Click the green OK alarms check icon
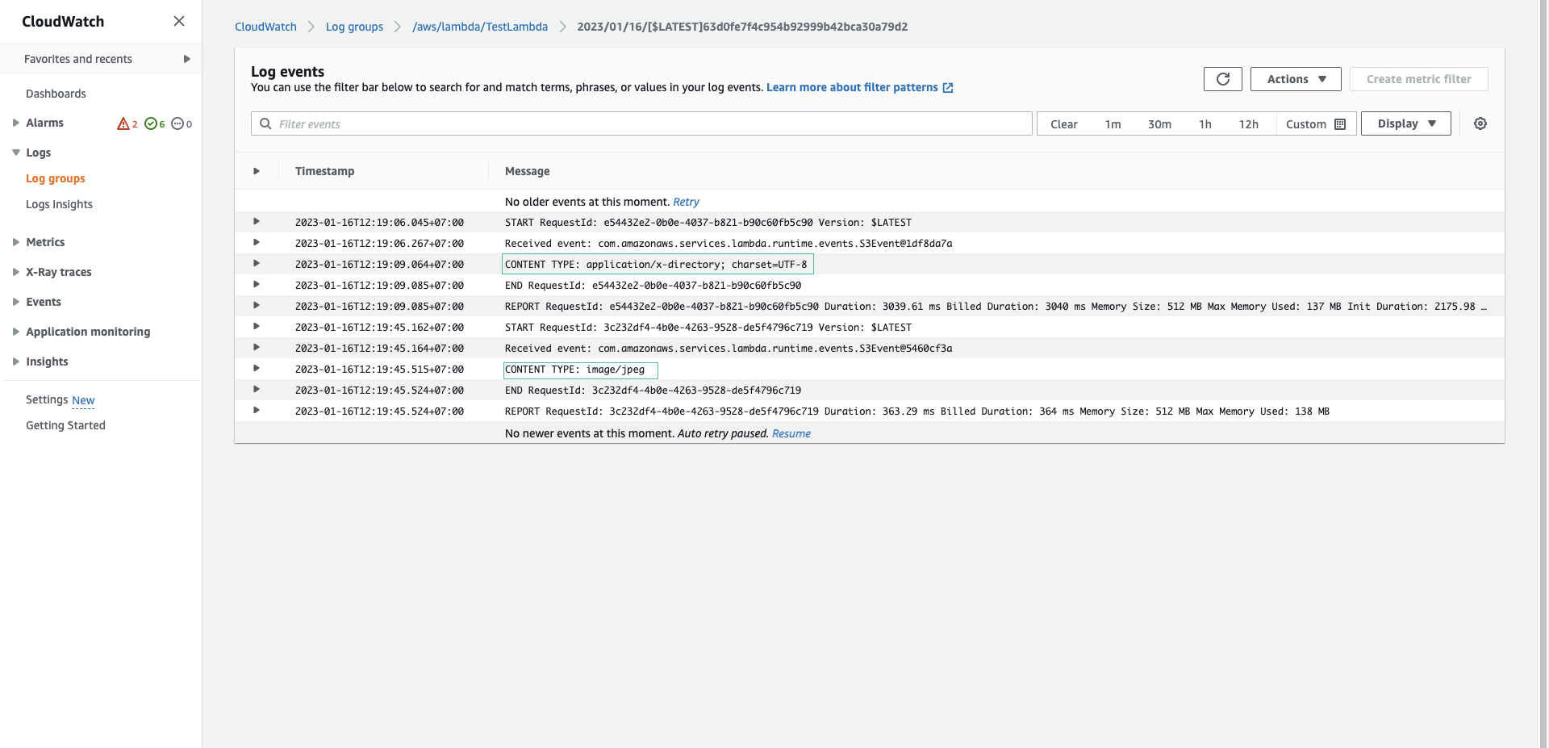 [150, 123]
